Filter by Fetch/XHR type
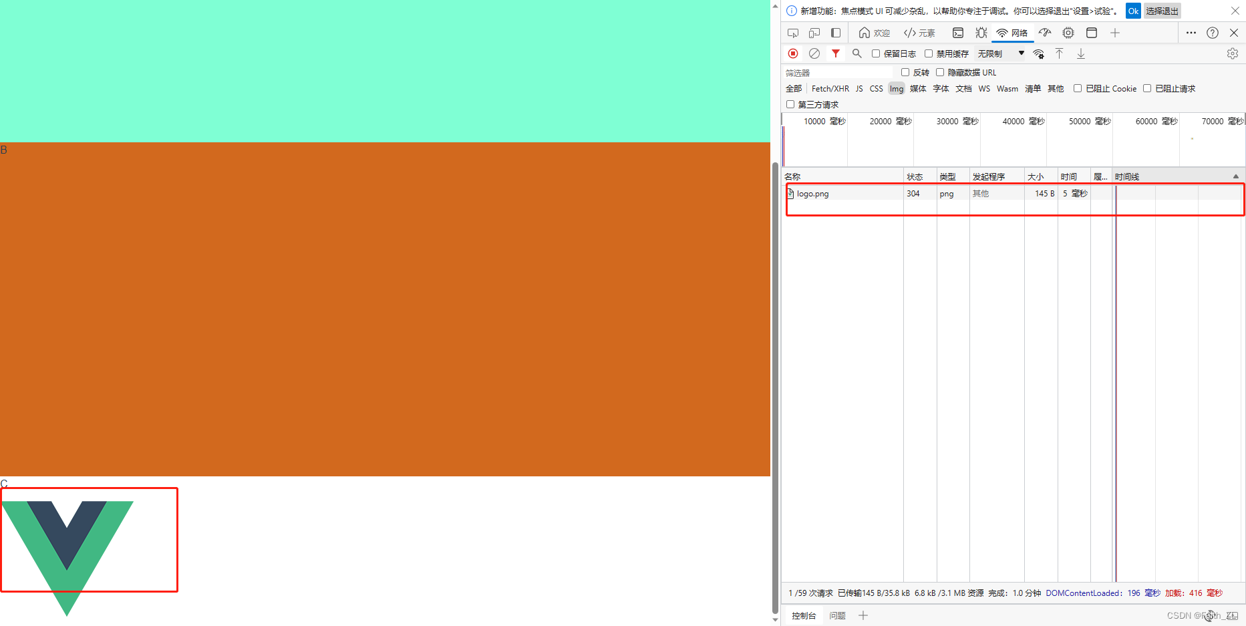 click(830, 88)
